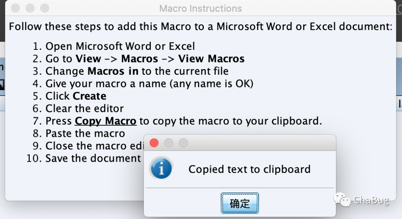Click the ChaBug watermark text
Image resolution: width=402 pixels, height=219 pixels.
point(371,200)
